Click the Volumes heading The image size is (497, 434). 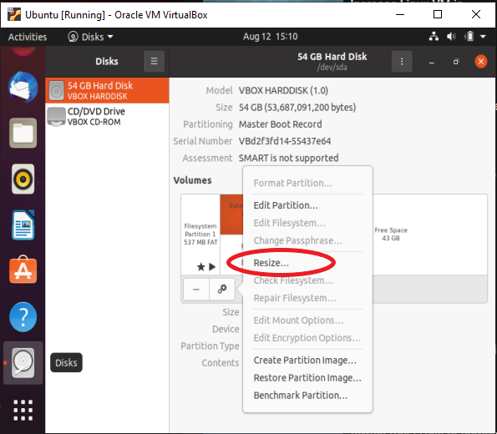click(192, 180)
